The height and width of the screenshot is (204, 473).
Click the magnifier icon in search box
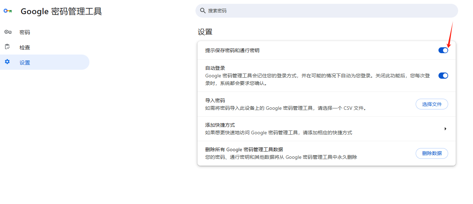tap(203, 11)
